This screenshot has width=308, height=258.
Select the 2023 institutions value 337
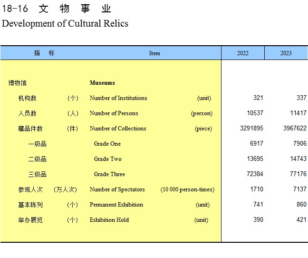pyautogui.click(x=301, y=98)
